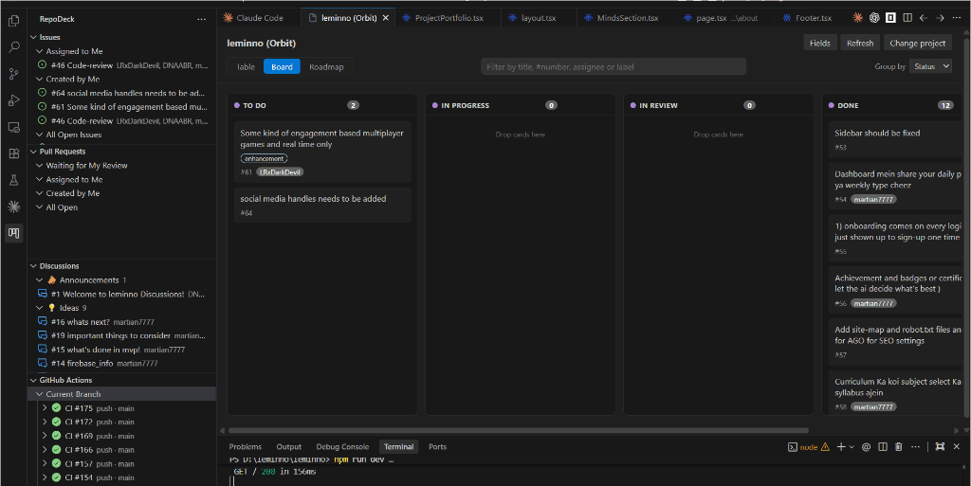
Task: Open card 'social media handles needs to be added'
Action: [x=322, y=205]
